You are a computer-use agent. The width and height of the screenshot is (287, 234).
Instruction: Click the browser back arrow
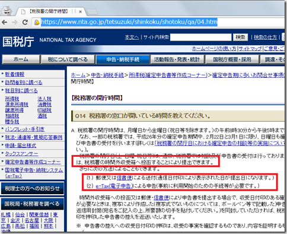coord(5,22)
